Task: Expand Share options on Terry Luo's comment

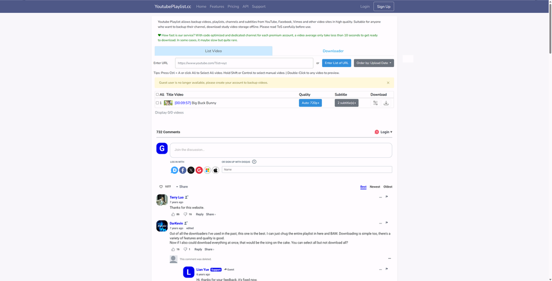Action: click(x=211, y=214)
